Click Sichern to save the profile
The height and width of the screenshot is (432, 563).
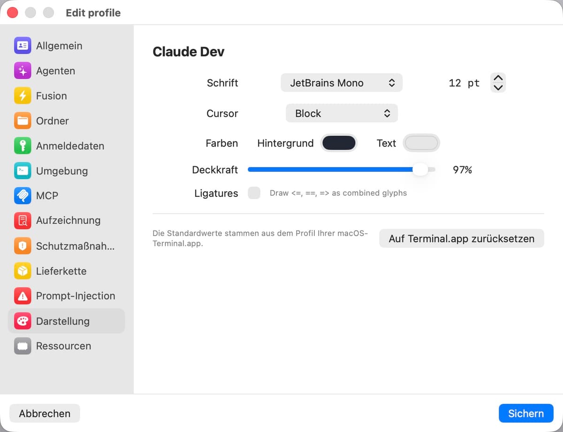526,413
